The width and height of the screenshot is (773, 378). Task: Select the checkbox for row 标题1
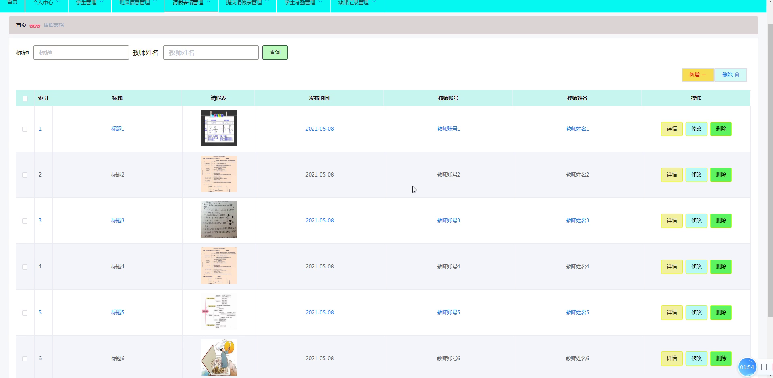coord(25,129)
